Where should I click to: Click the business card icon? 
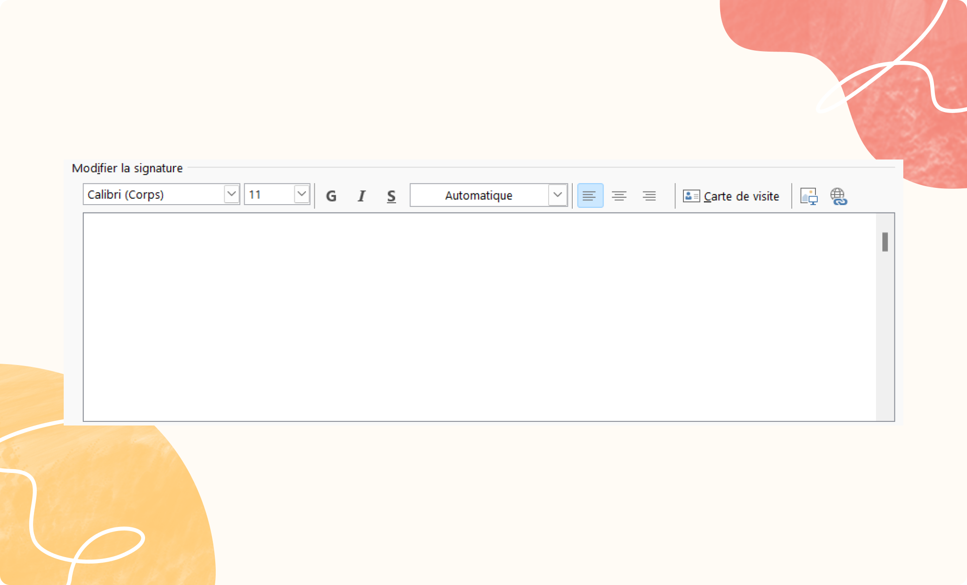pos(691,196)
